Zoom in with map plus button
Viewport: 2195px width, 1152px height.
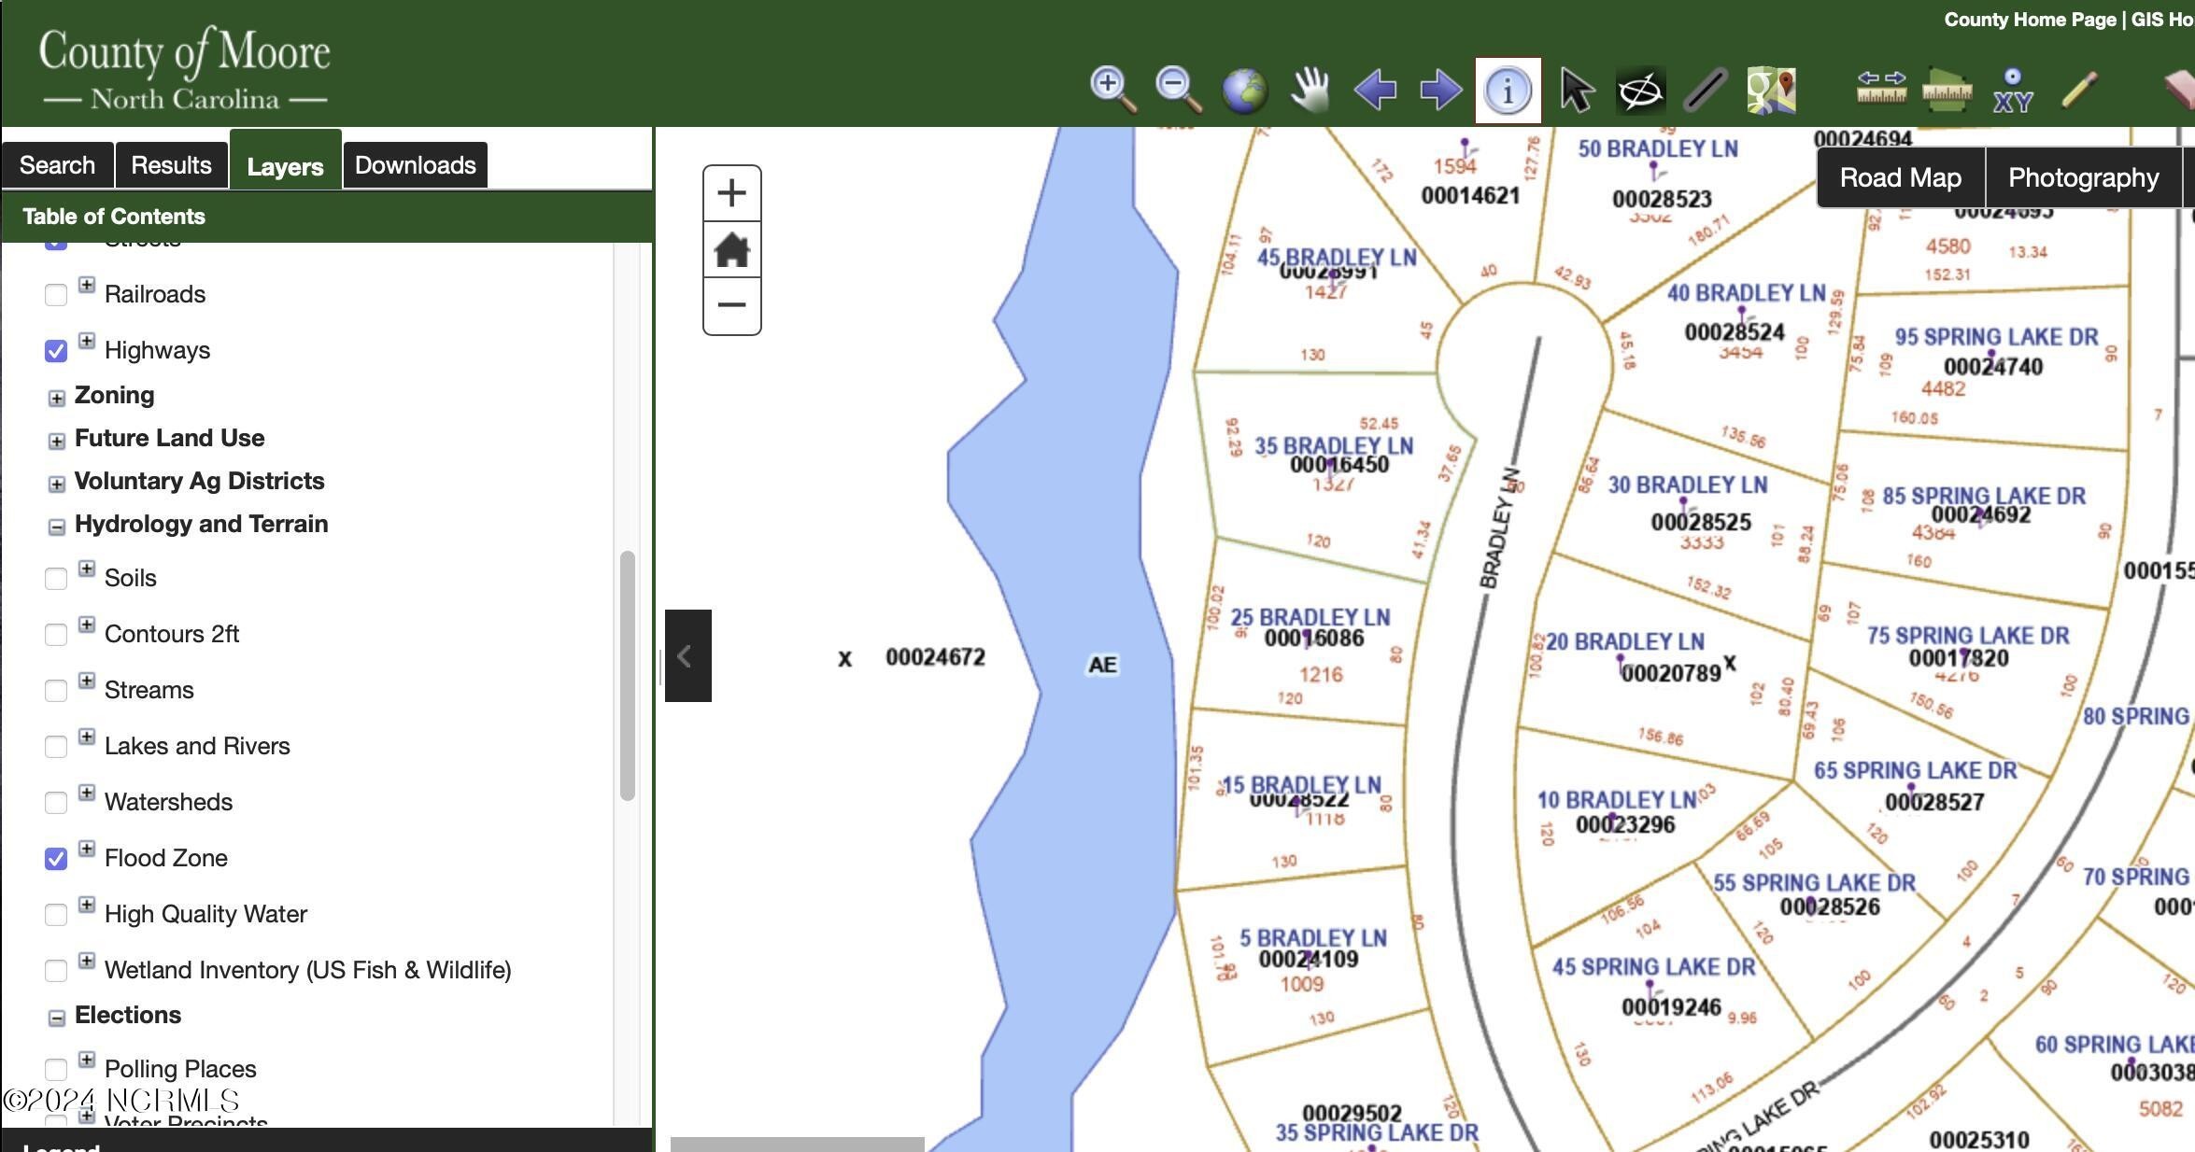click(x=731, y=193)
